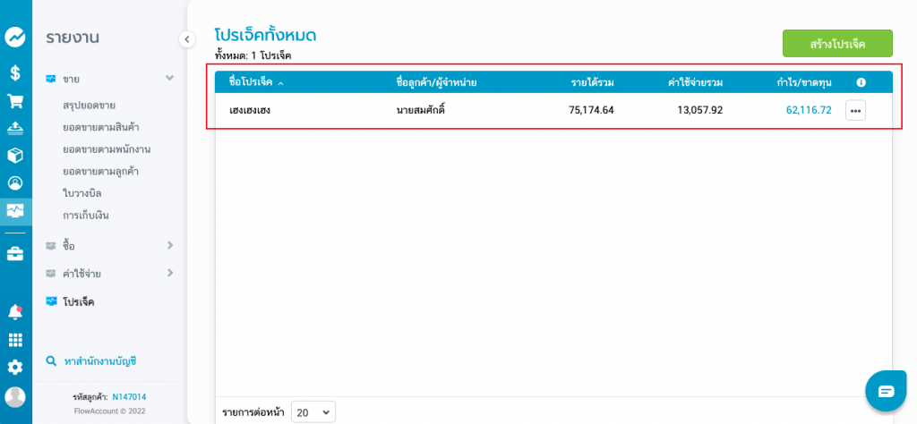The height and width of the screenshot is (424, 917).
Task: Open the dollar sign sales icon
Action: click(15, 72)
